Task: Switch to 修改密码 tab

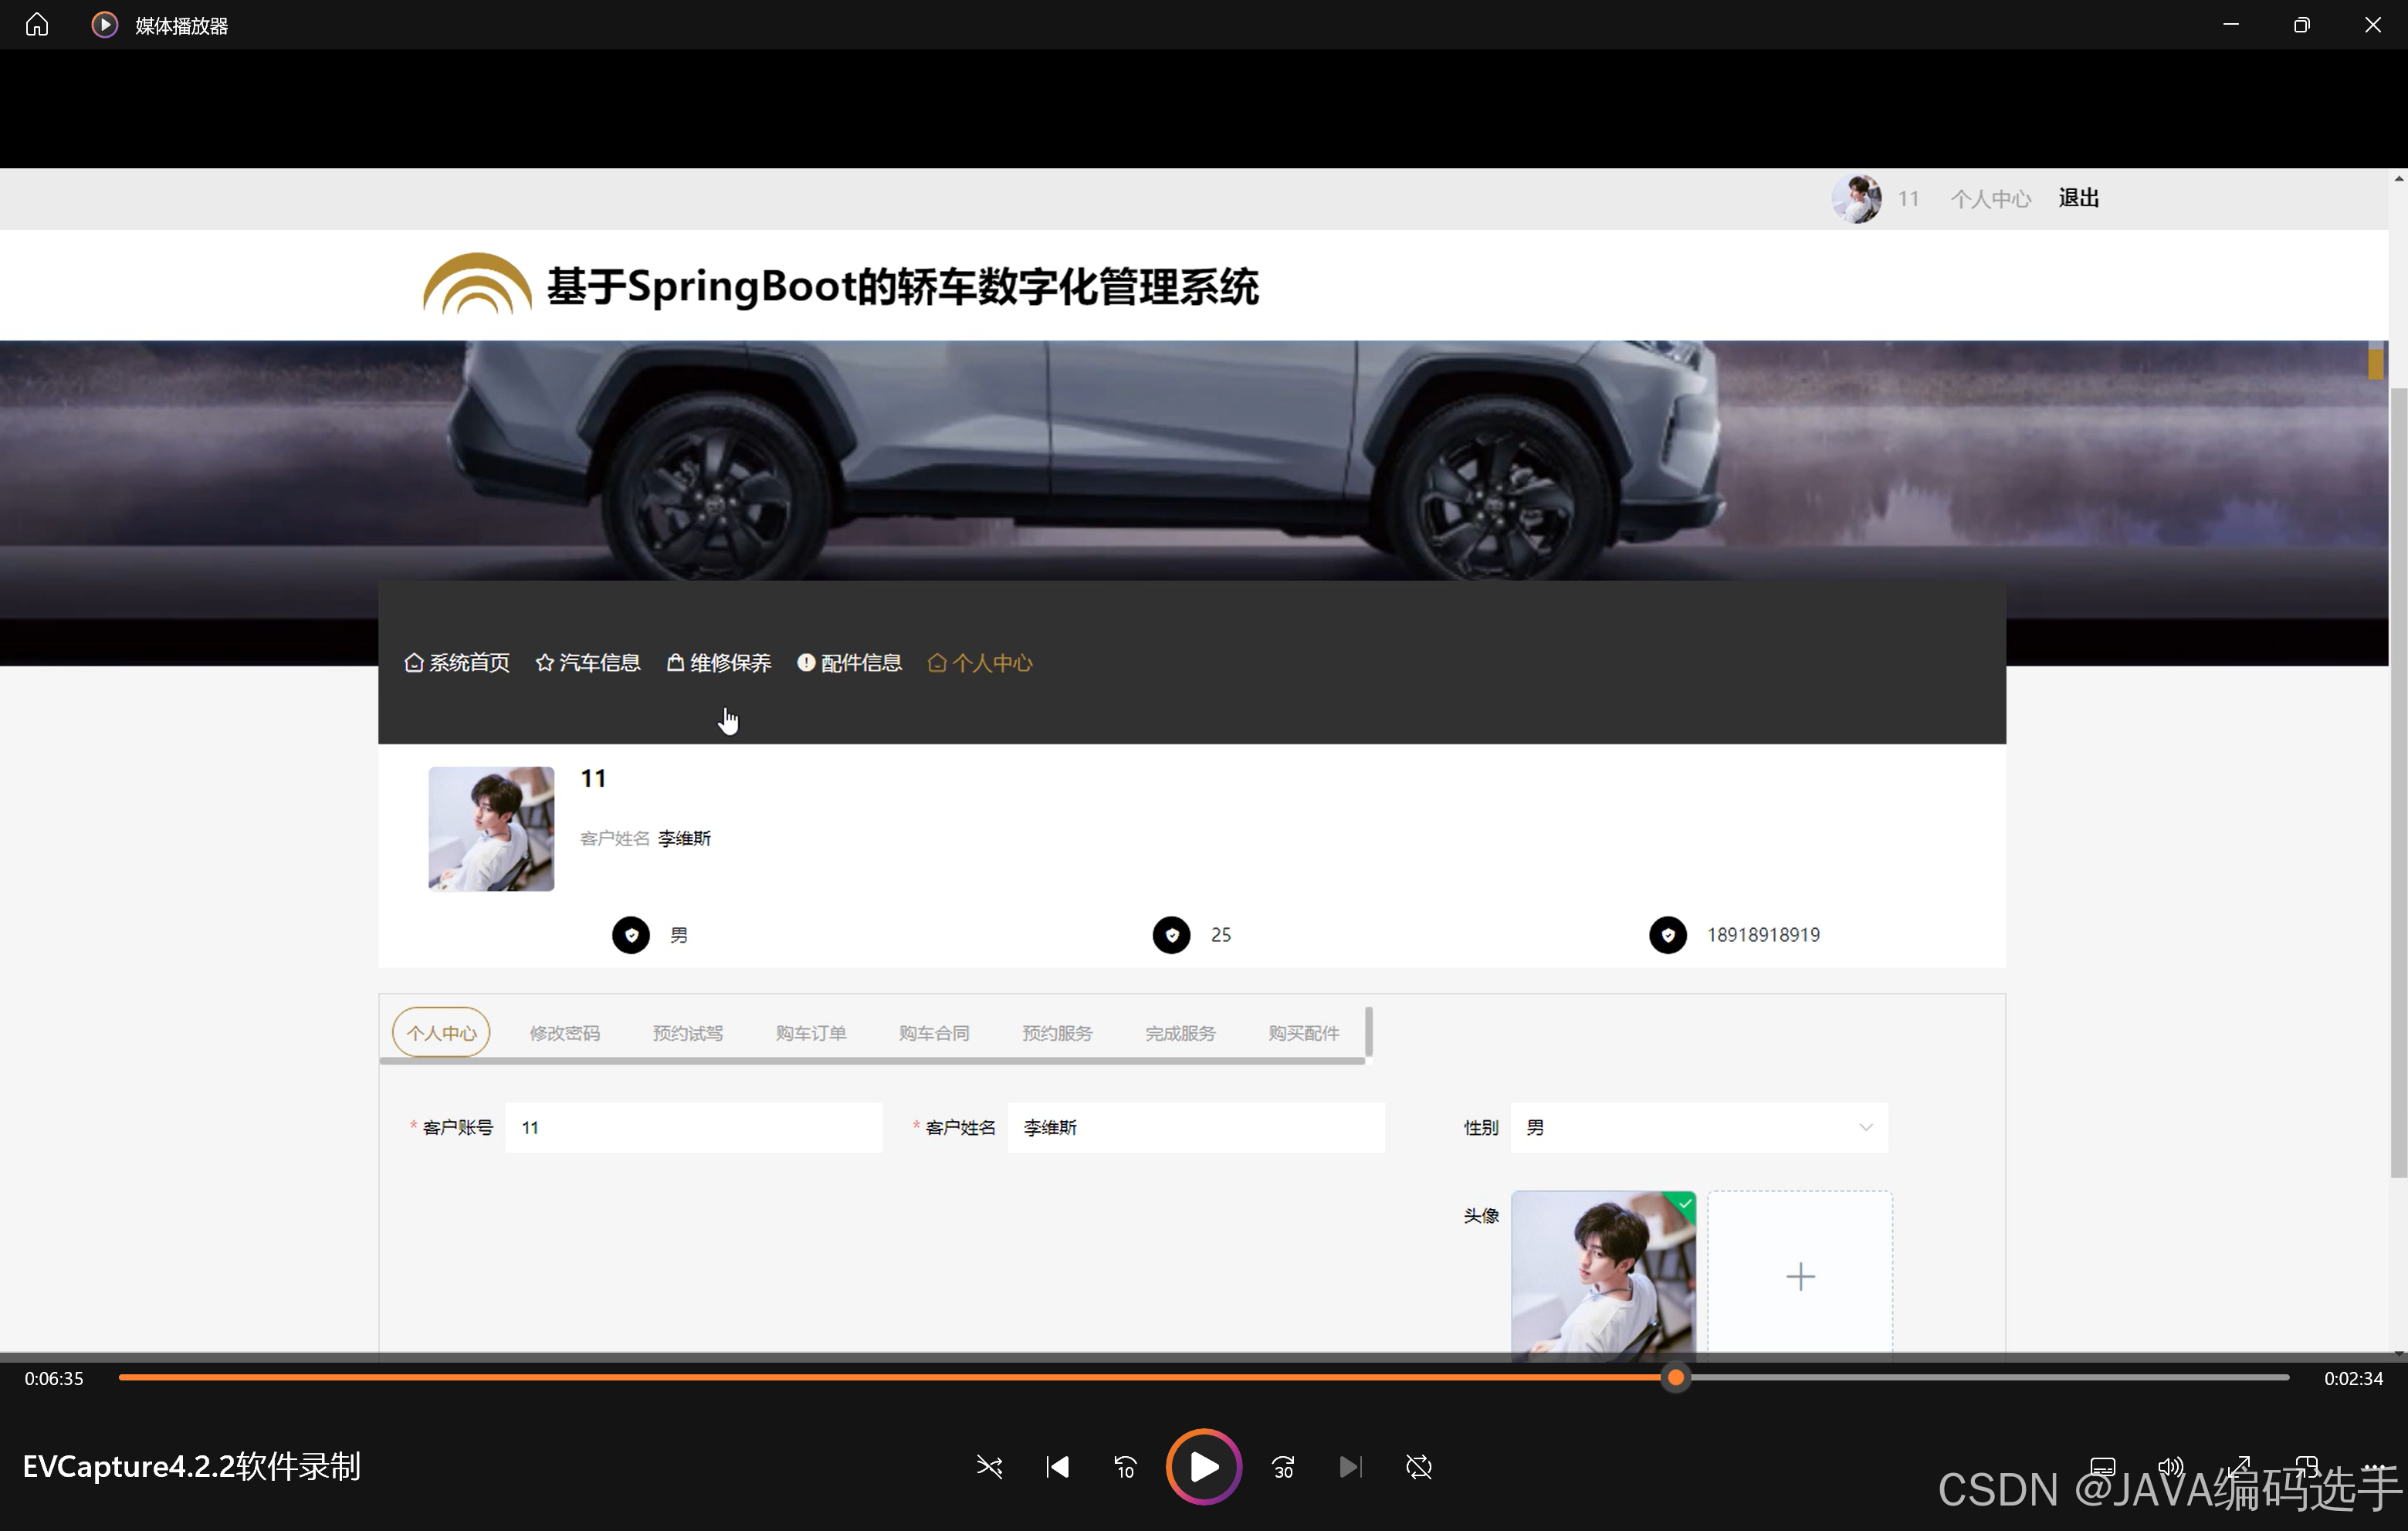Action: tap(564, 1033)
